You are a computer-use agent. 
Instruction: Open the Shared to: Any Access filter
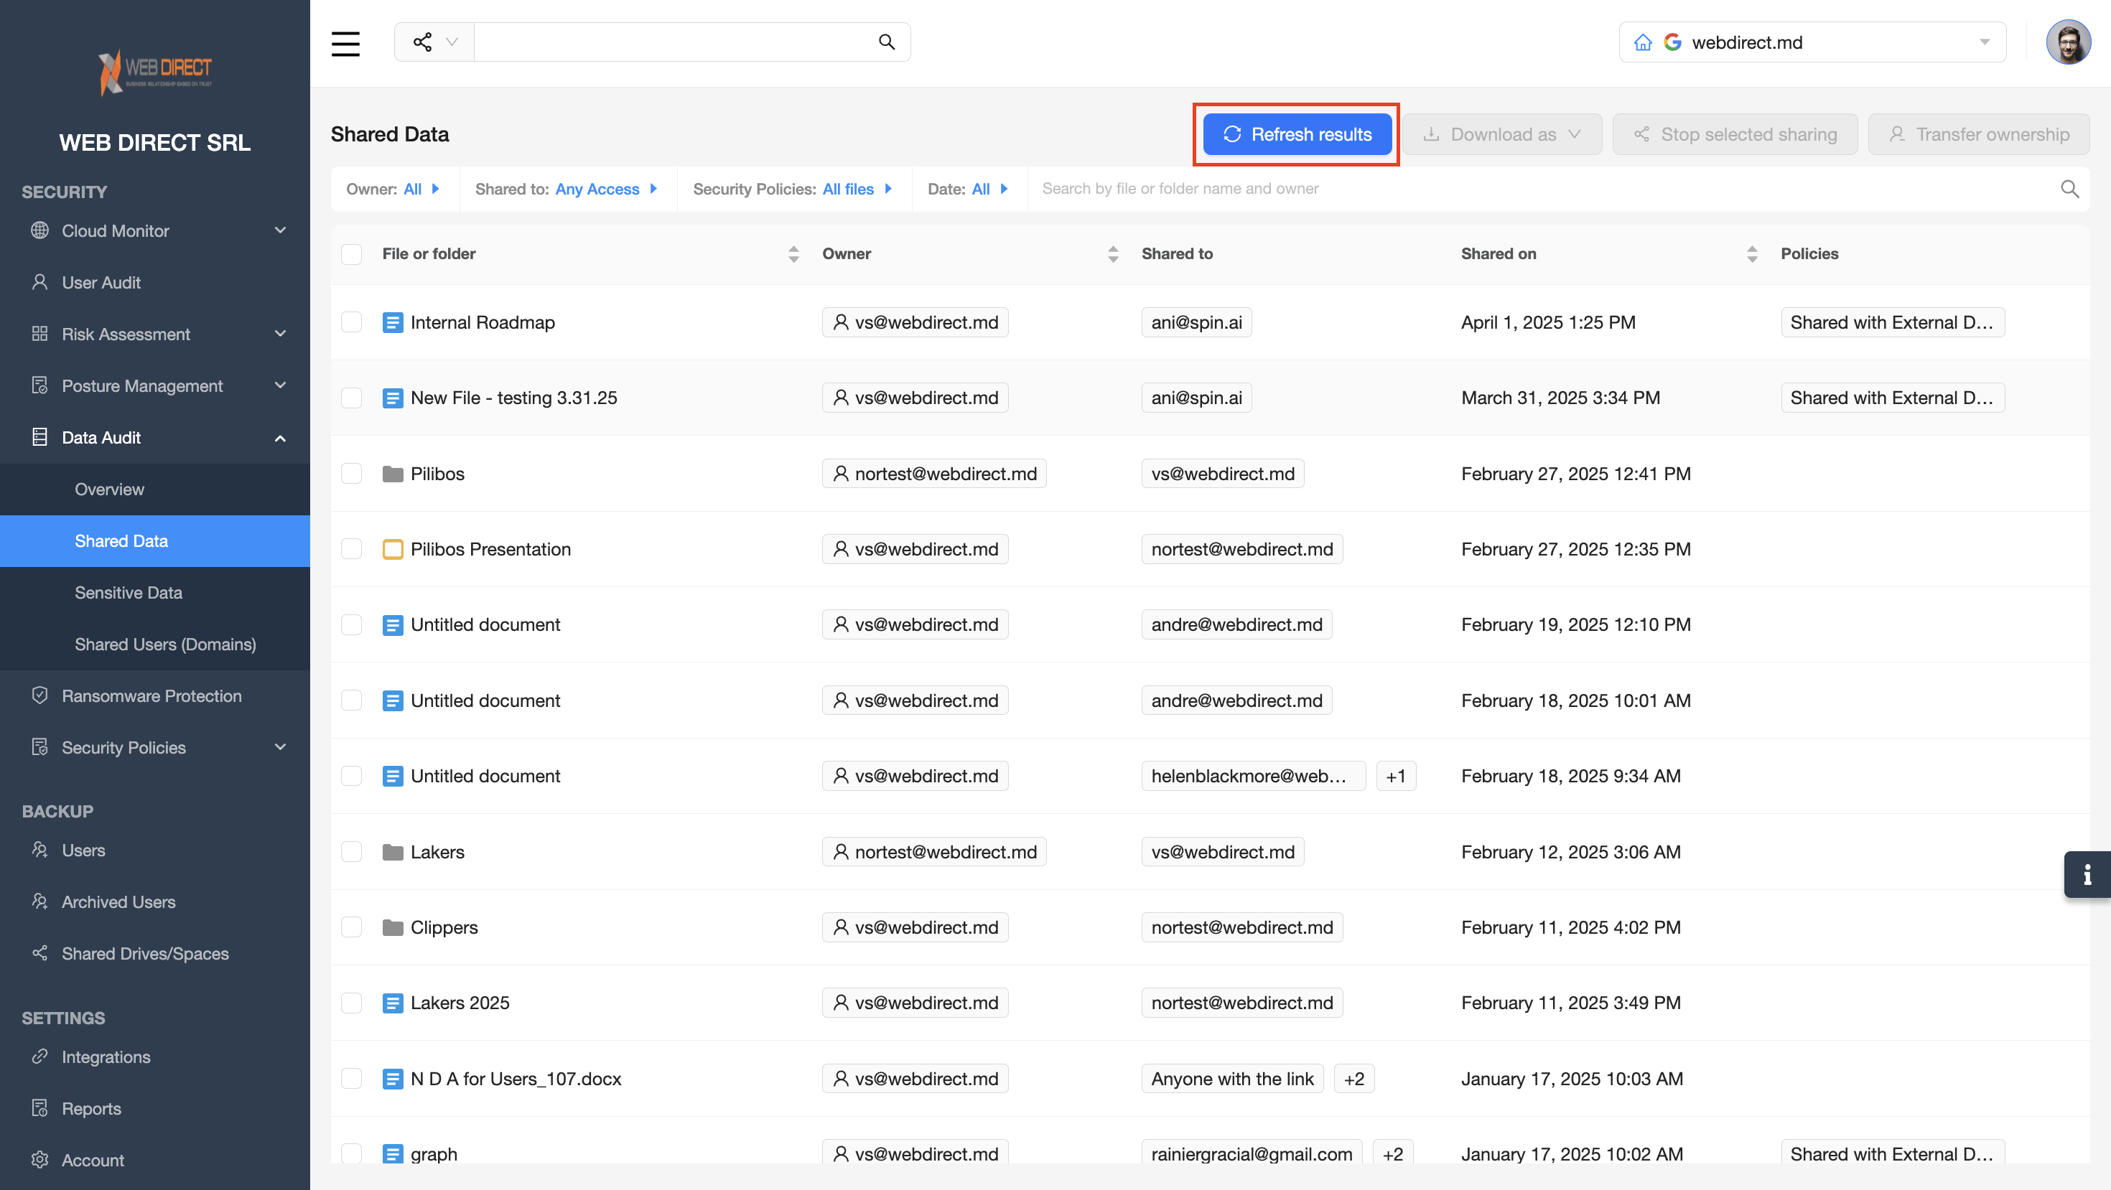[567, 189]
